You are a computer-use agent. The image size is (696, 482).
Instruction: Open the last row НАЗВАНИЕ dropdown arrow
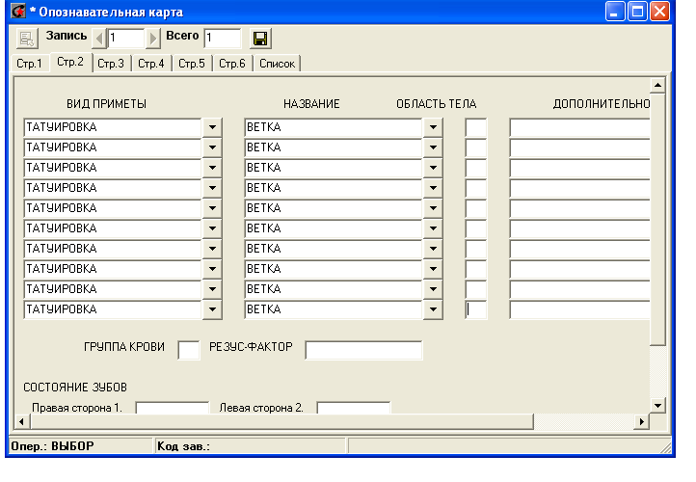click(x=433, y=309)
